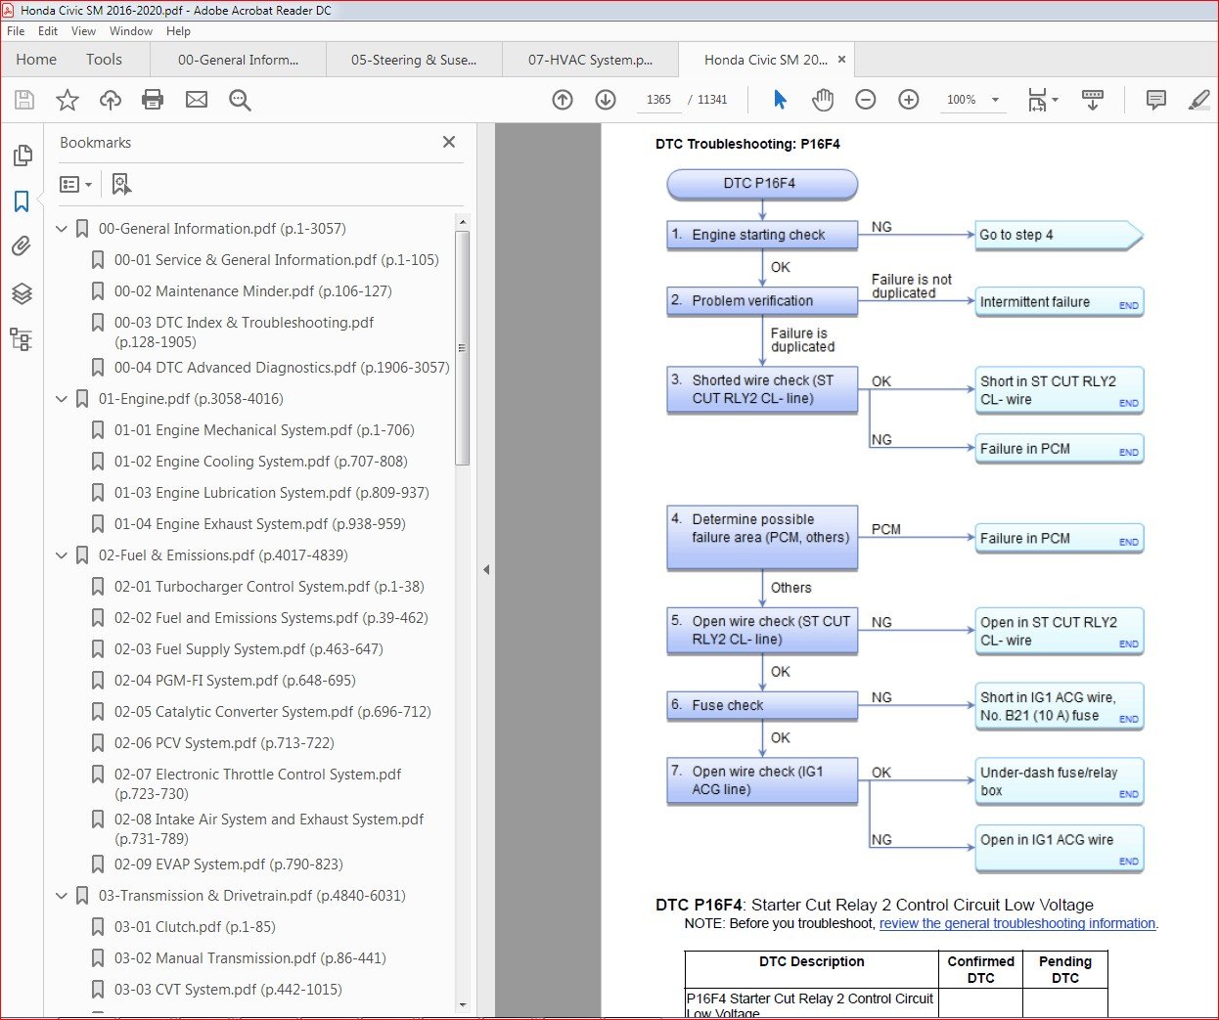Click the DTC P16F4 flowchart start box
Image resolution: width=1219 pixels, height=1020 pixels.
point(762,184)
